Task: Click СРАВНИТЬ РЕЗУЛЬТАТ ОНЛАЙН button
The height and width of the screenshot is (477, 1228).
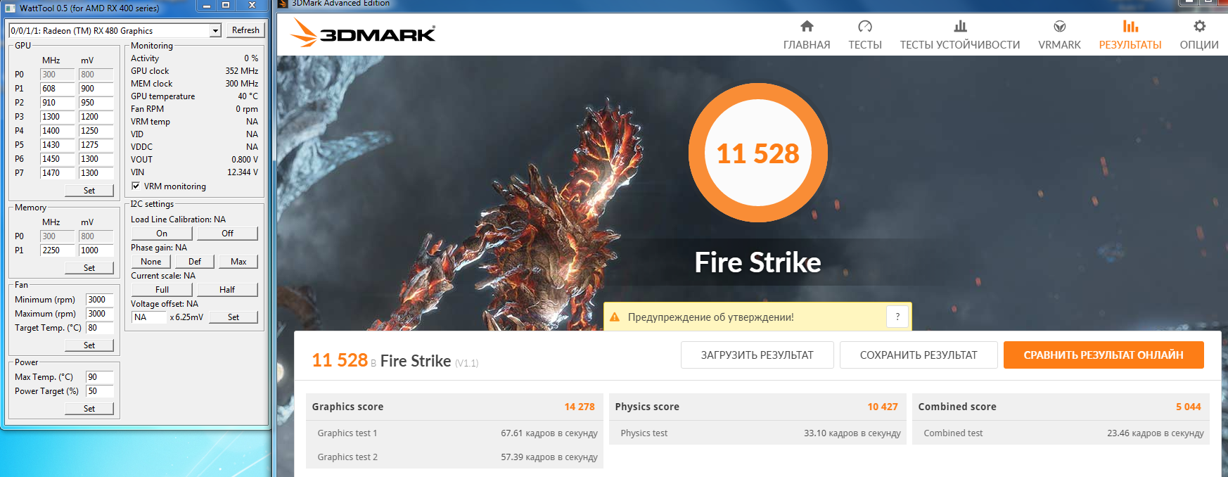Action: click(x=1104, y=355)
